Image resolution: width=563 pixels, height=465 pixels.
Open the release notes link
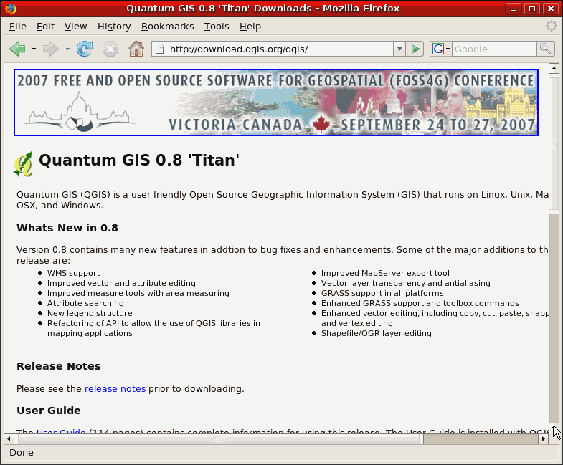115,388
